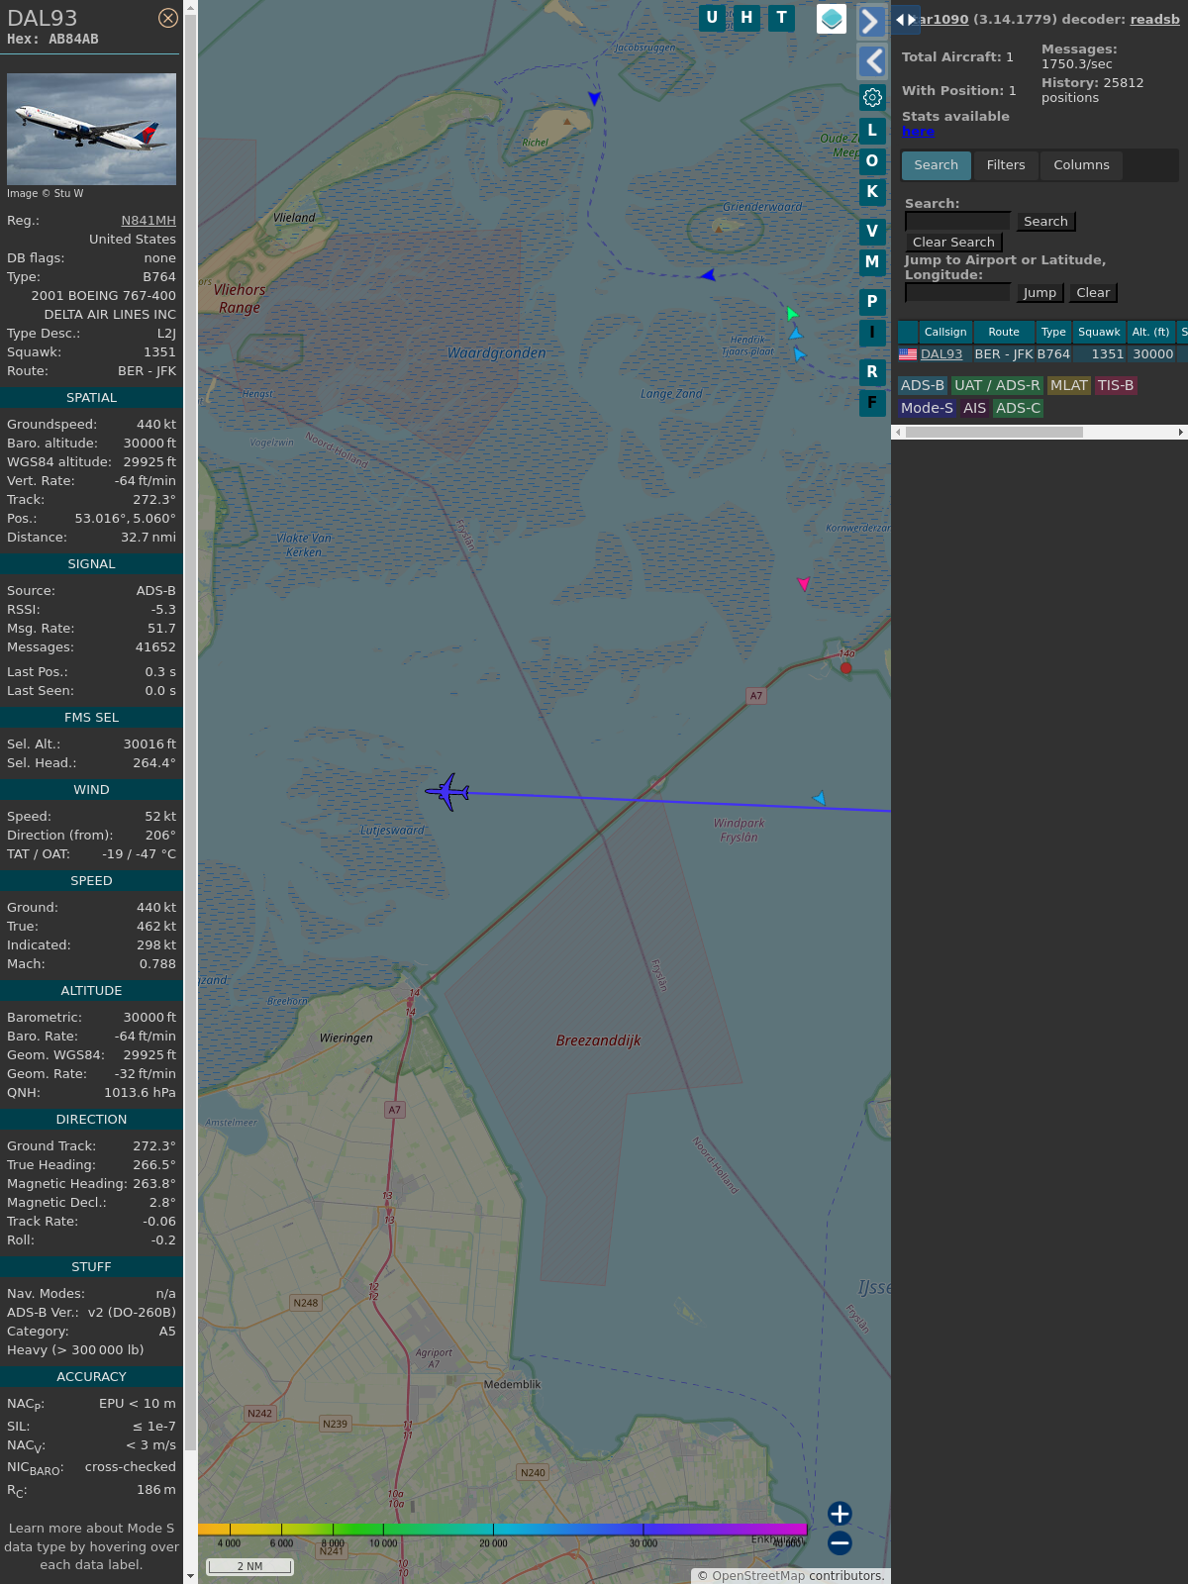Open registration link N841MH
1188x1584 pixels.
148,221
